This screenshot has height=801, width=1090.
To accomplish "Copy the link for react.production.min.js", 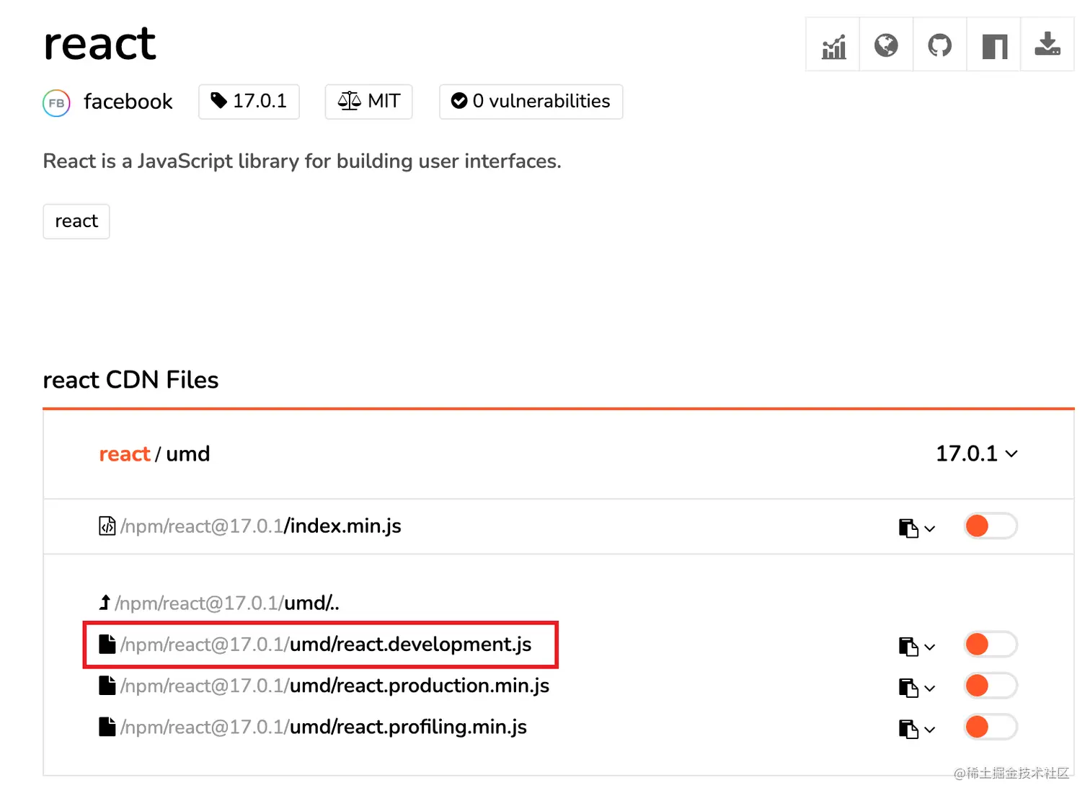I will point(908,687).
